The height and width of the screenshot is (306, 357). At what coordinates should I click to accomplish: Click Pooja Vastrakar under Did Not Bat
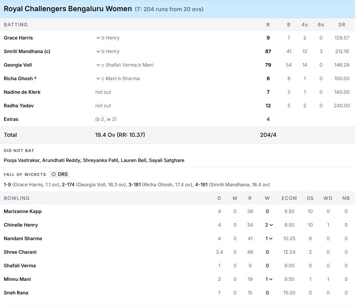tap(19, 160)
